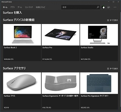The height and width of the screenshot is (112, 121).
Task: Click the search magnifier icon
Action: [98, 7]
